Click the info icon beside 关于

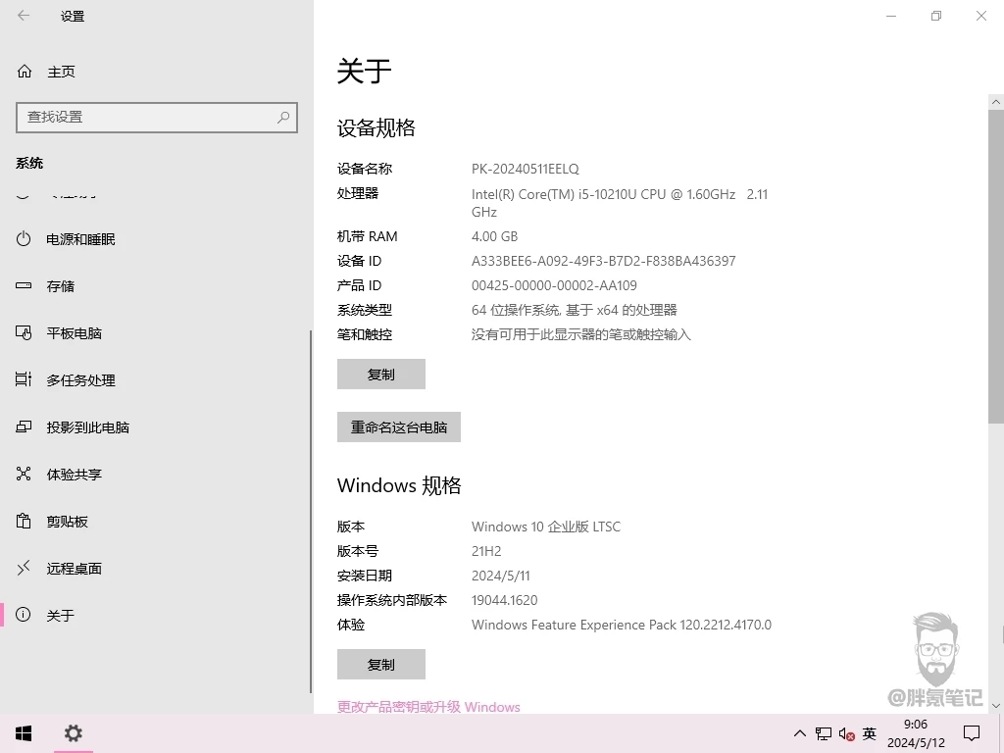tap(24, 615)
